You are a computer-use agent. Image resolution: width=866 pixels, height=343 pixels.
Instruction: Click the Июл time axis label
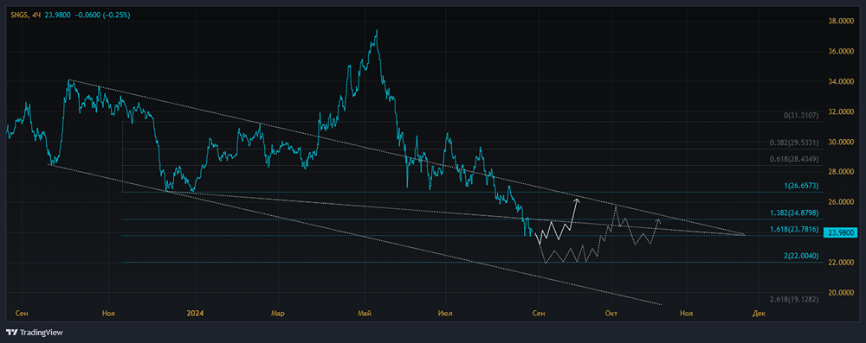444,314
